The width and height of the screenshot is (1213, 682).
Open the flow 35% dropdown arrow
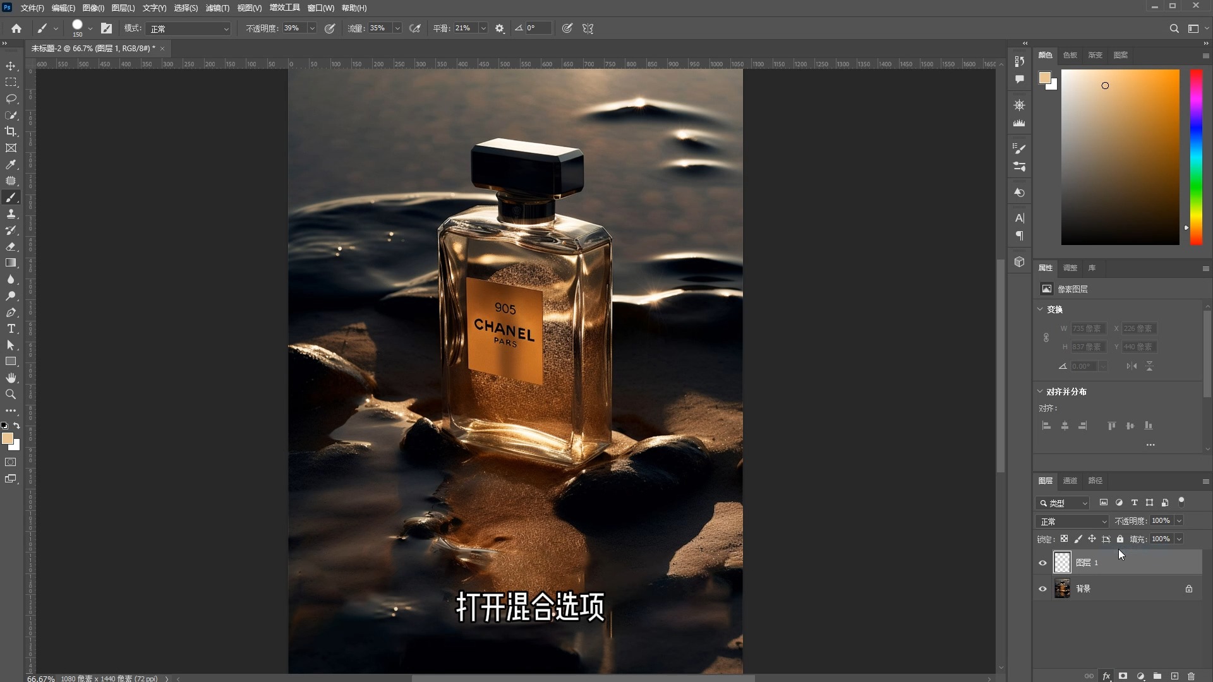click(x=397, y=28)
